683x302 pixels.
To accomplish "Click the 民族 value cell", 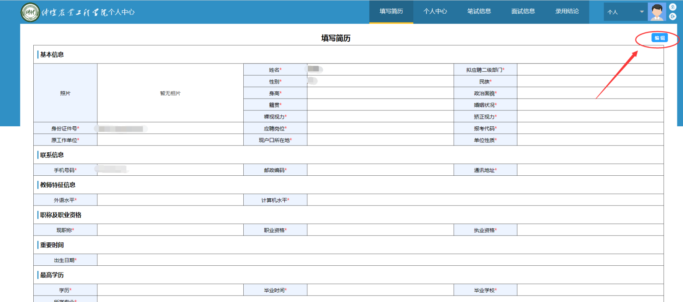I will pos(590,81).
